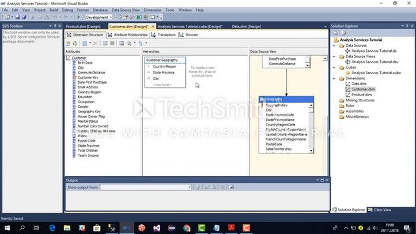Open the Dimension menu
Image resolution: width=416 pixels, height=234 pixels.
(x=153, y=10)
